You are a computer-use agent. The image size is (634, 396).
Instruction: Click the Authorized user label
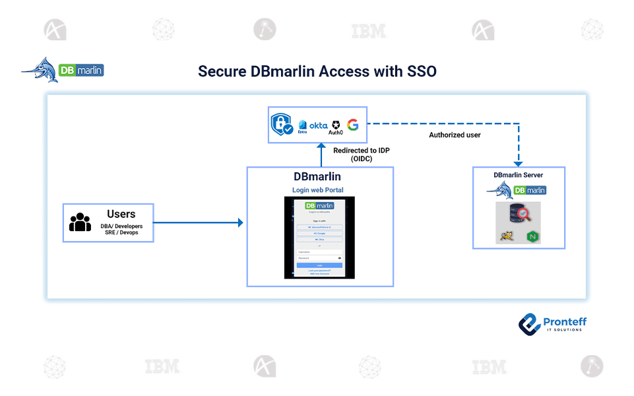click(x=455, y=135)
